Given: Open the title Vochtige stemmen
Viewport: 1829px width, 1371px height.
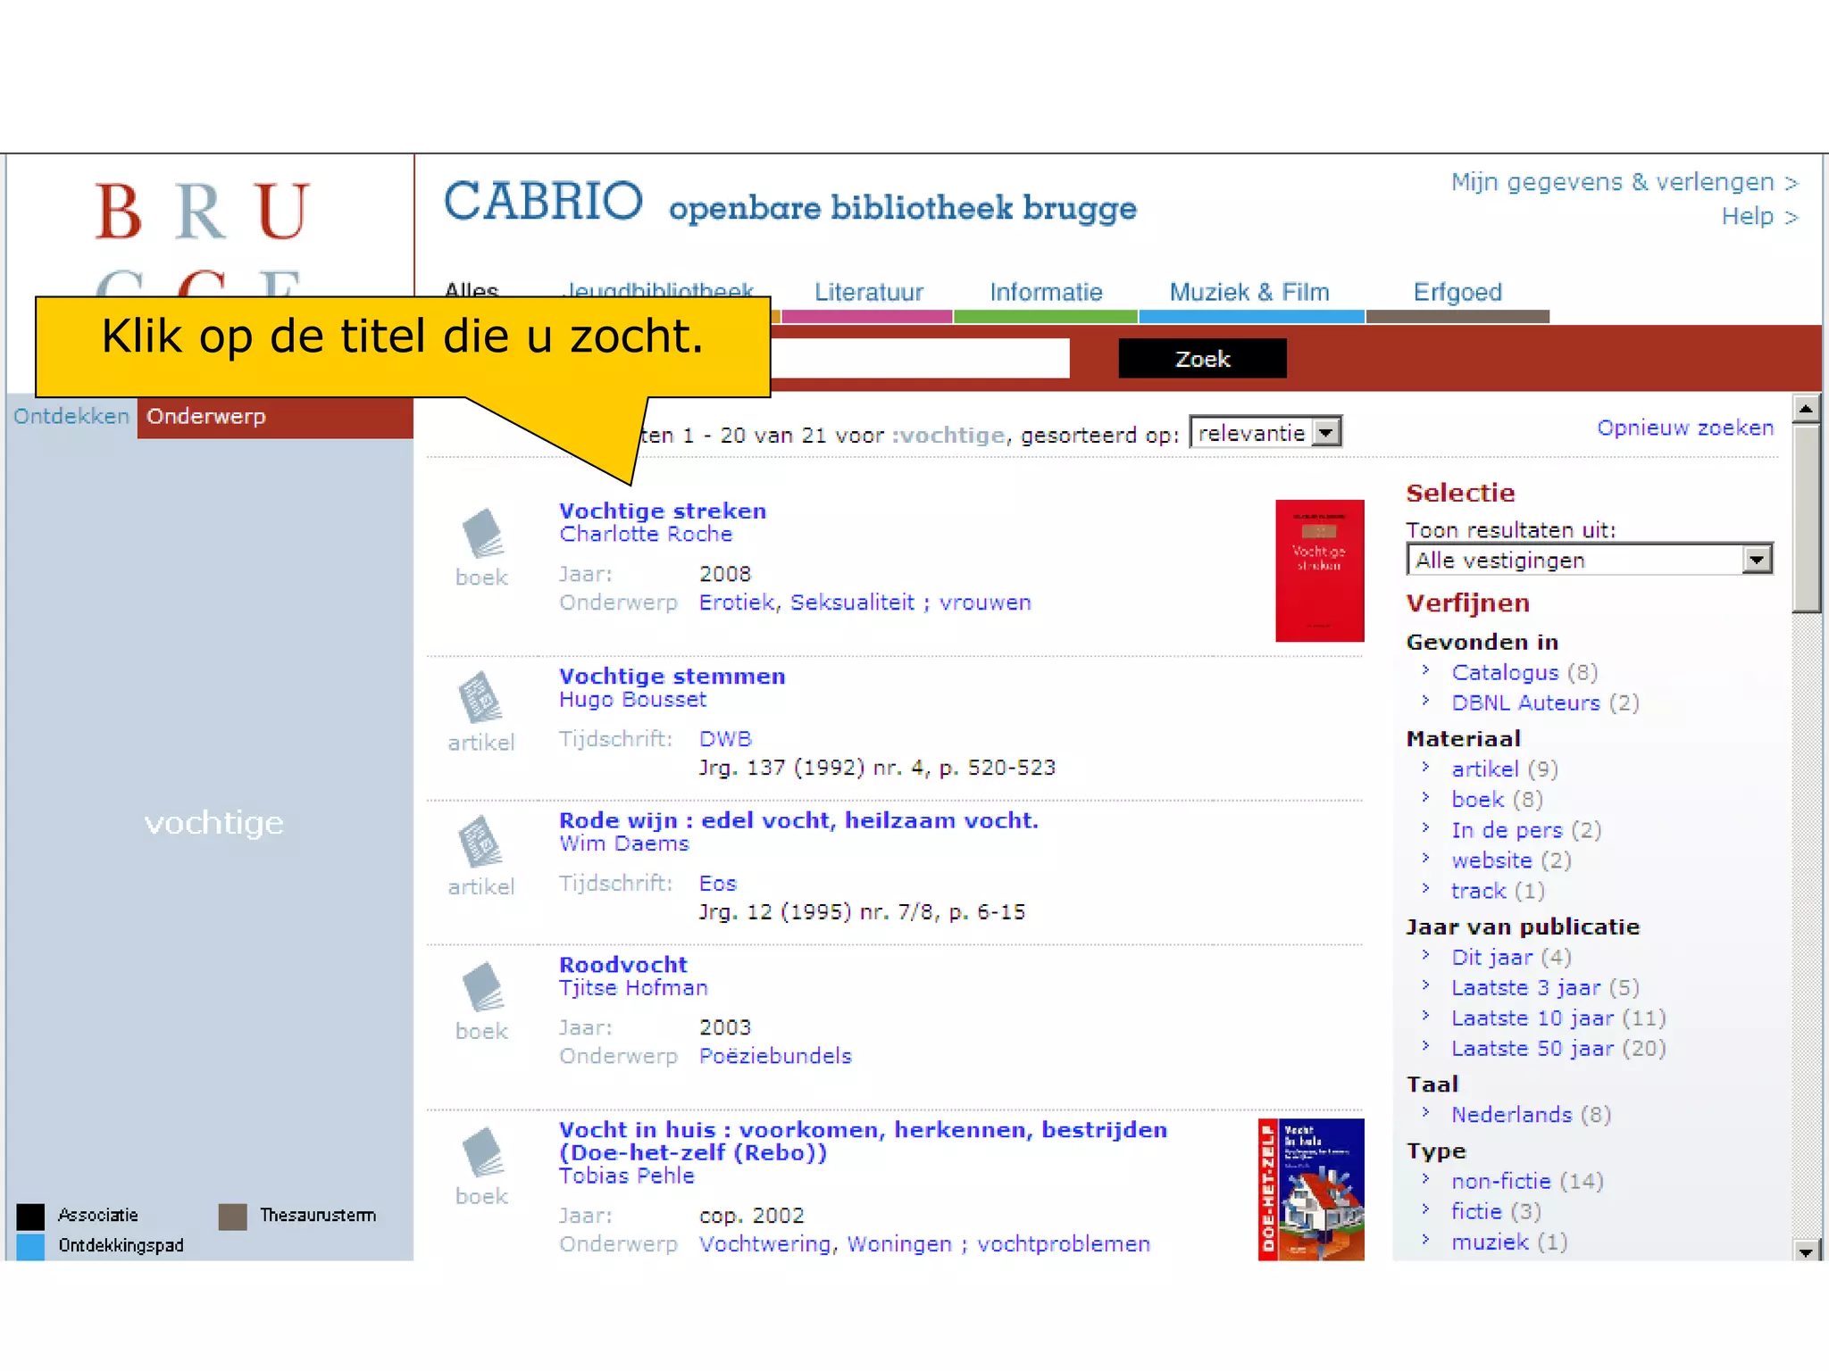Looking at the screenshot, I should coord(672,676).
